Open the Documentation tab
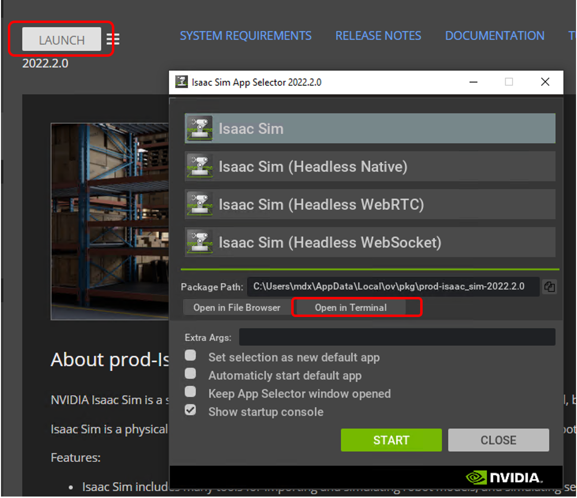Image resolution: width=577 pixels, height=498 pixels. 494,36
